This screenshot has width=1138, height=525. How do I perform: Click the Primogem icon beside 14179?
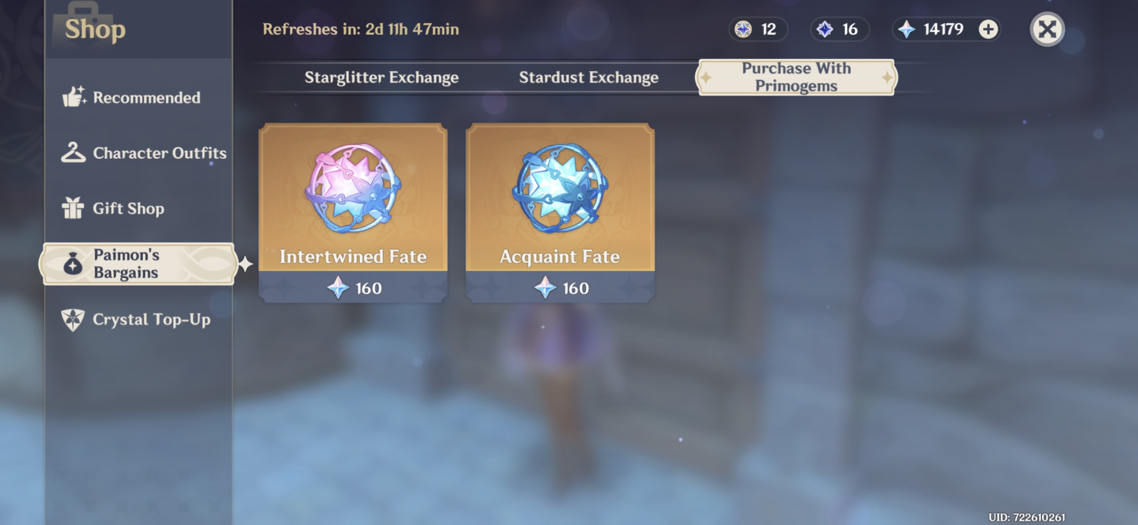click(906, 29)
